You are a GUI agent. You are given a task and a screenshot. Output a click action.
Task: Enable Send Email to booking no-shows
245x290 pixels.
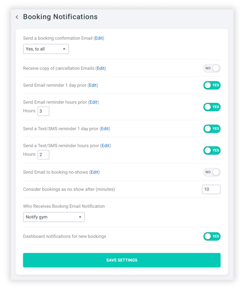[212, 172]
